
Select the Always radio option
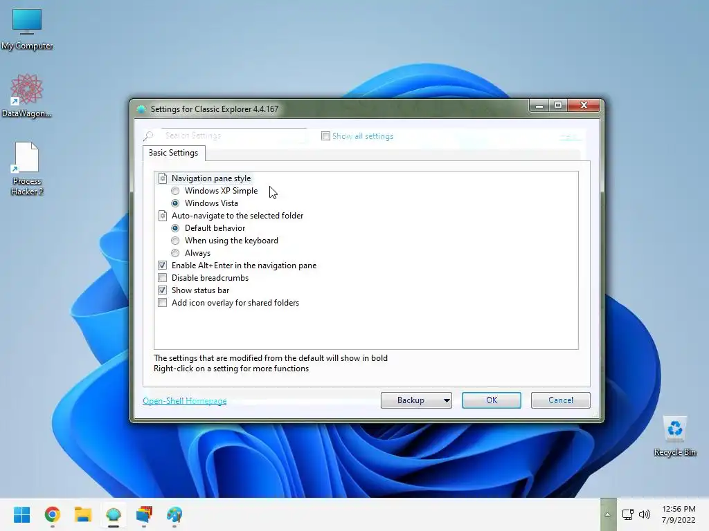[175, 253]
